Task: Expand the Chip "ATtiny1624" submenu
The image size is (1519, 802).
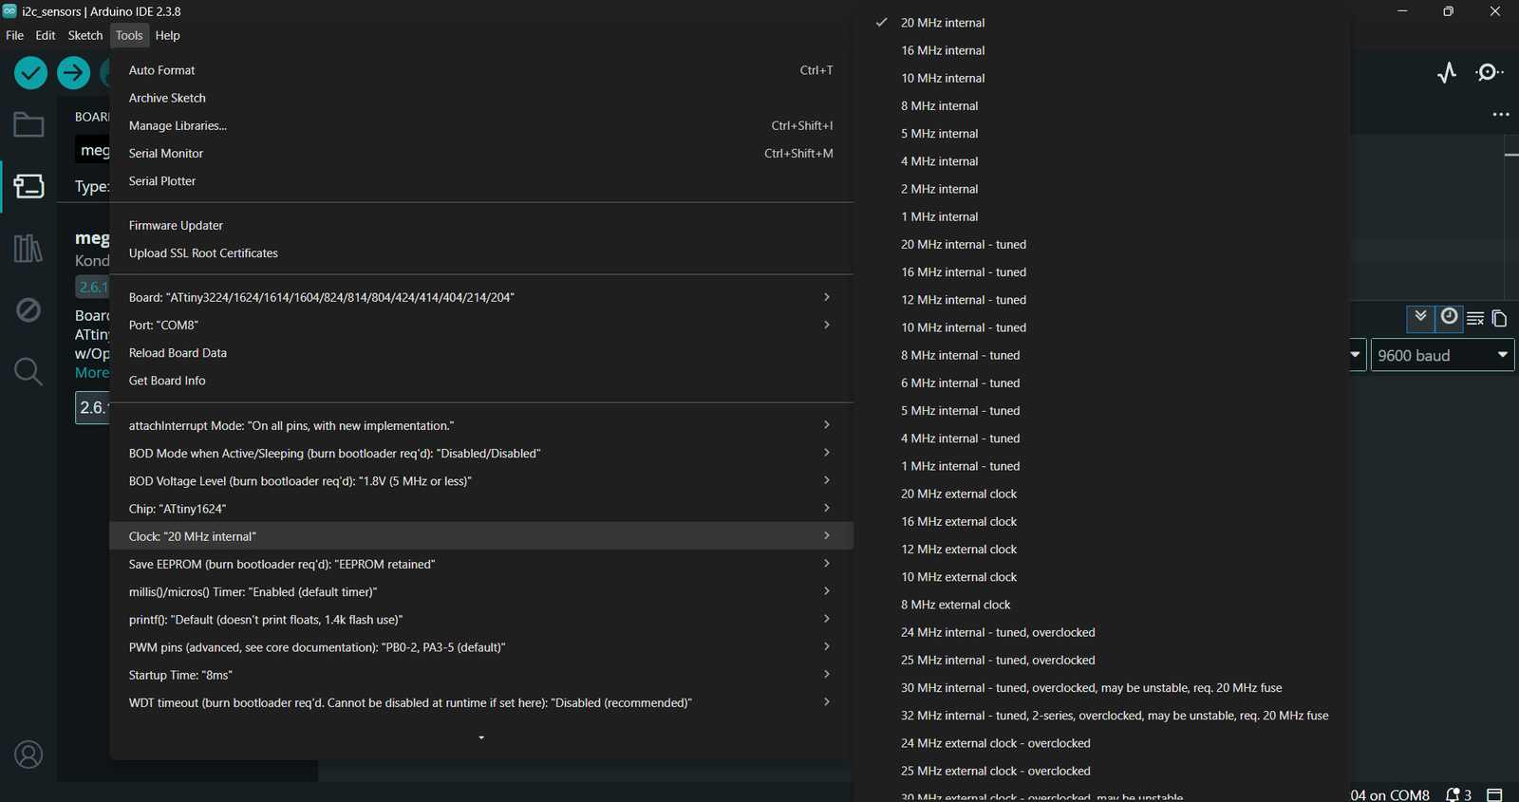Action: (481, 509)
